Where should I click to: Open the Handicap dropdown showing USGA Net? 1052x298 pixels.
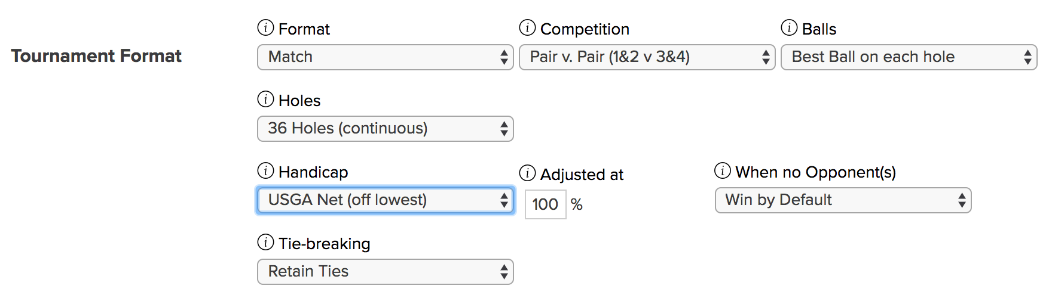pos(386,200)
